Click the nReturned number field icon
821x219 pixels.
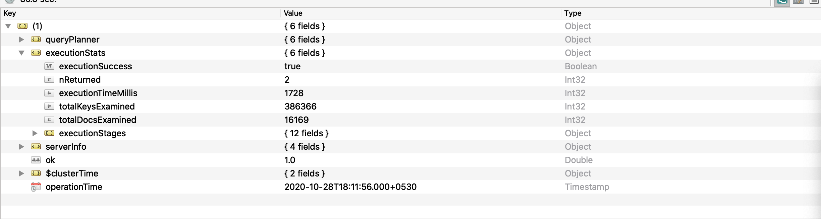click(49, 80)
